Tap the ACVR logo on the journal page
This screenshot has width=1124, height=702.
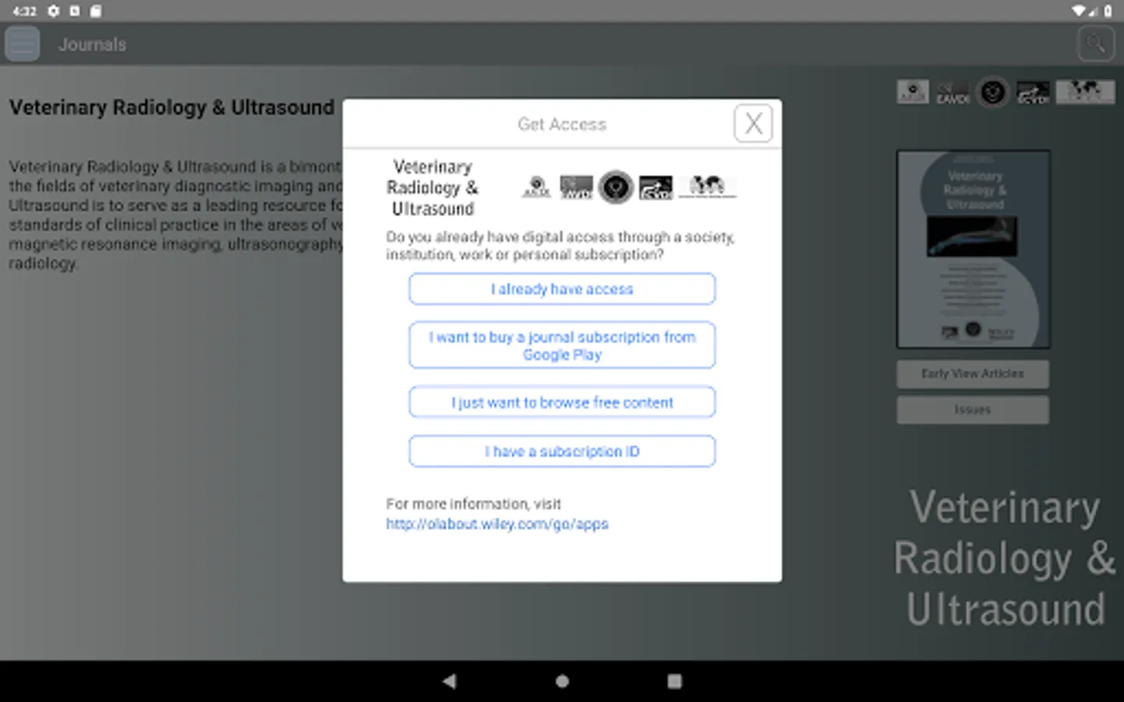(912, 92)
